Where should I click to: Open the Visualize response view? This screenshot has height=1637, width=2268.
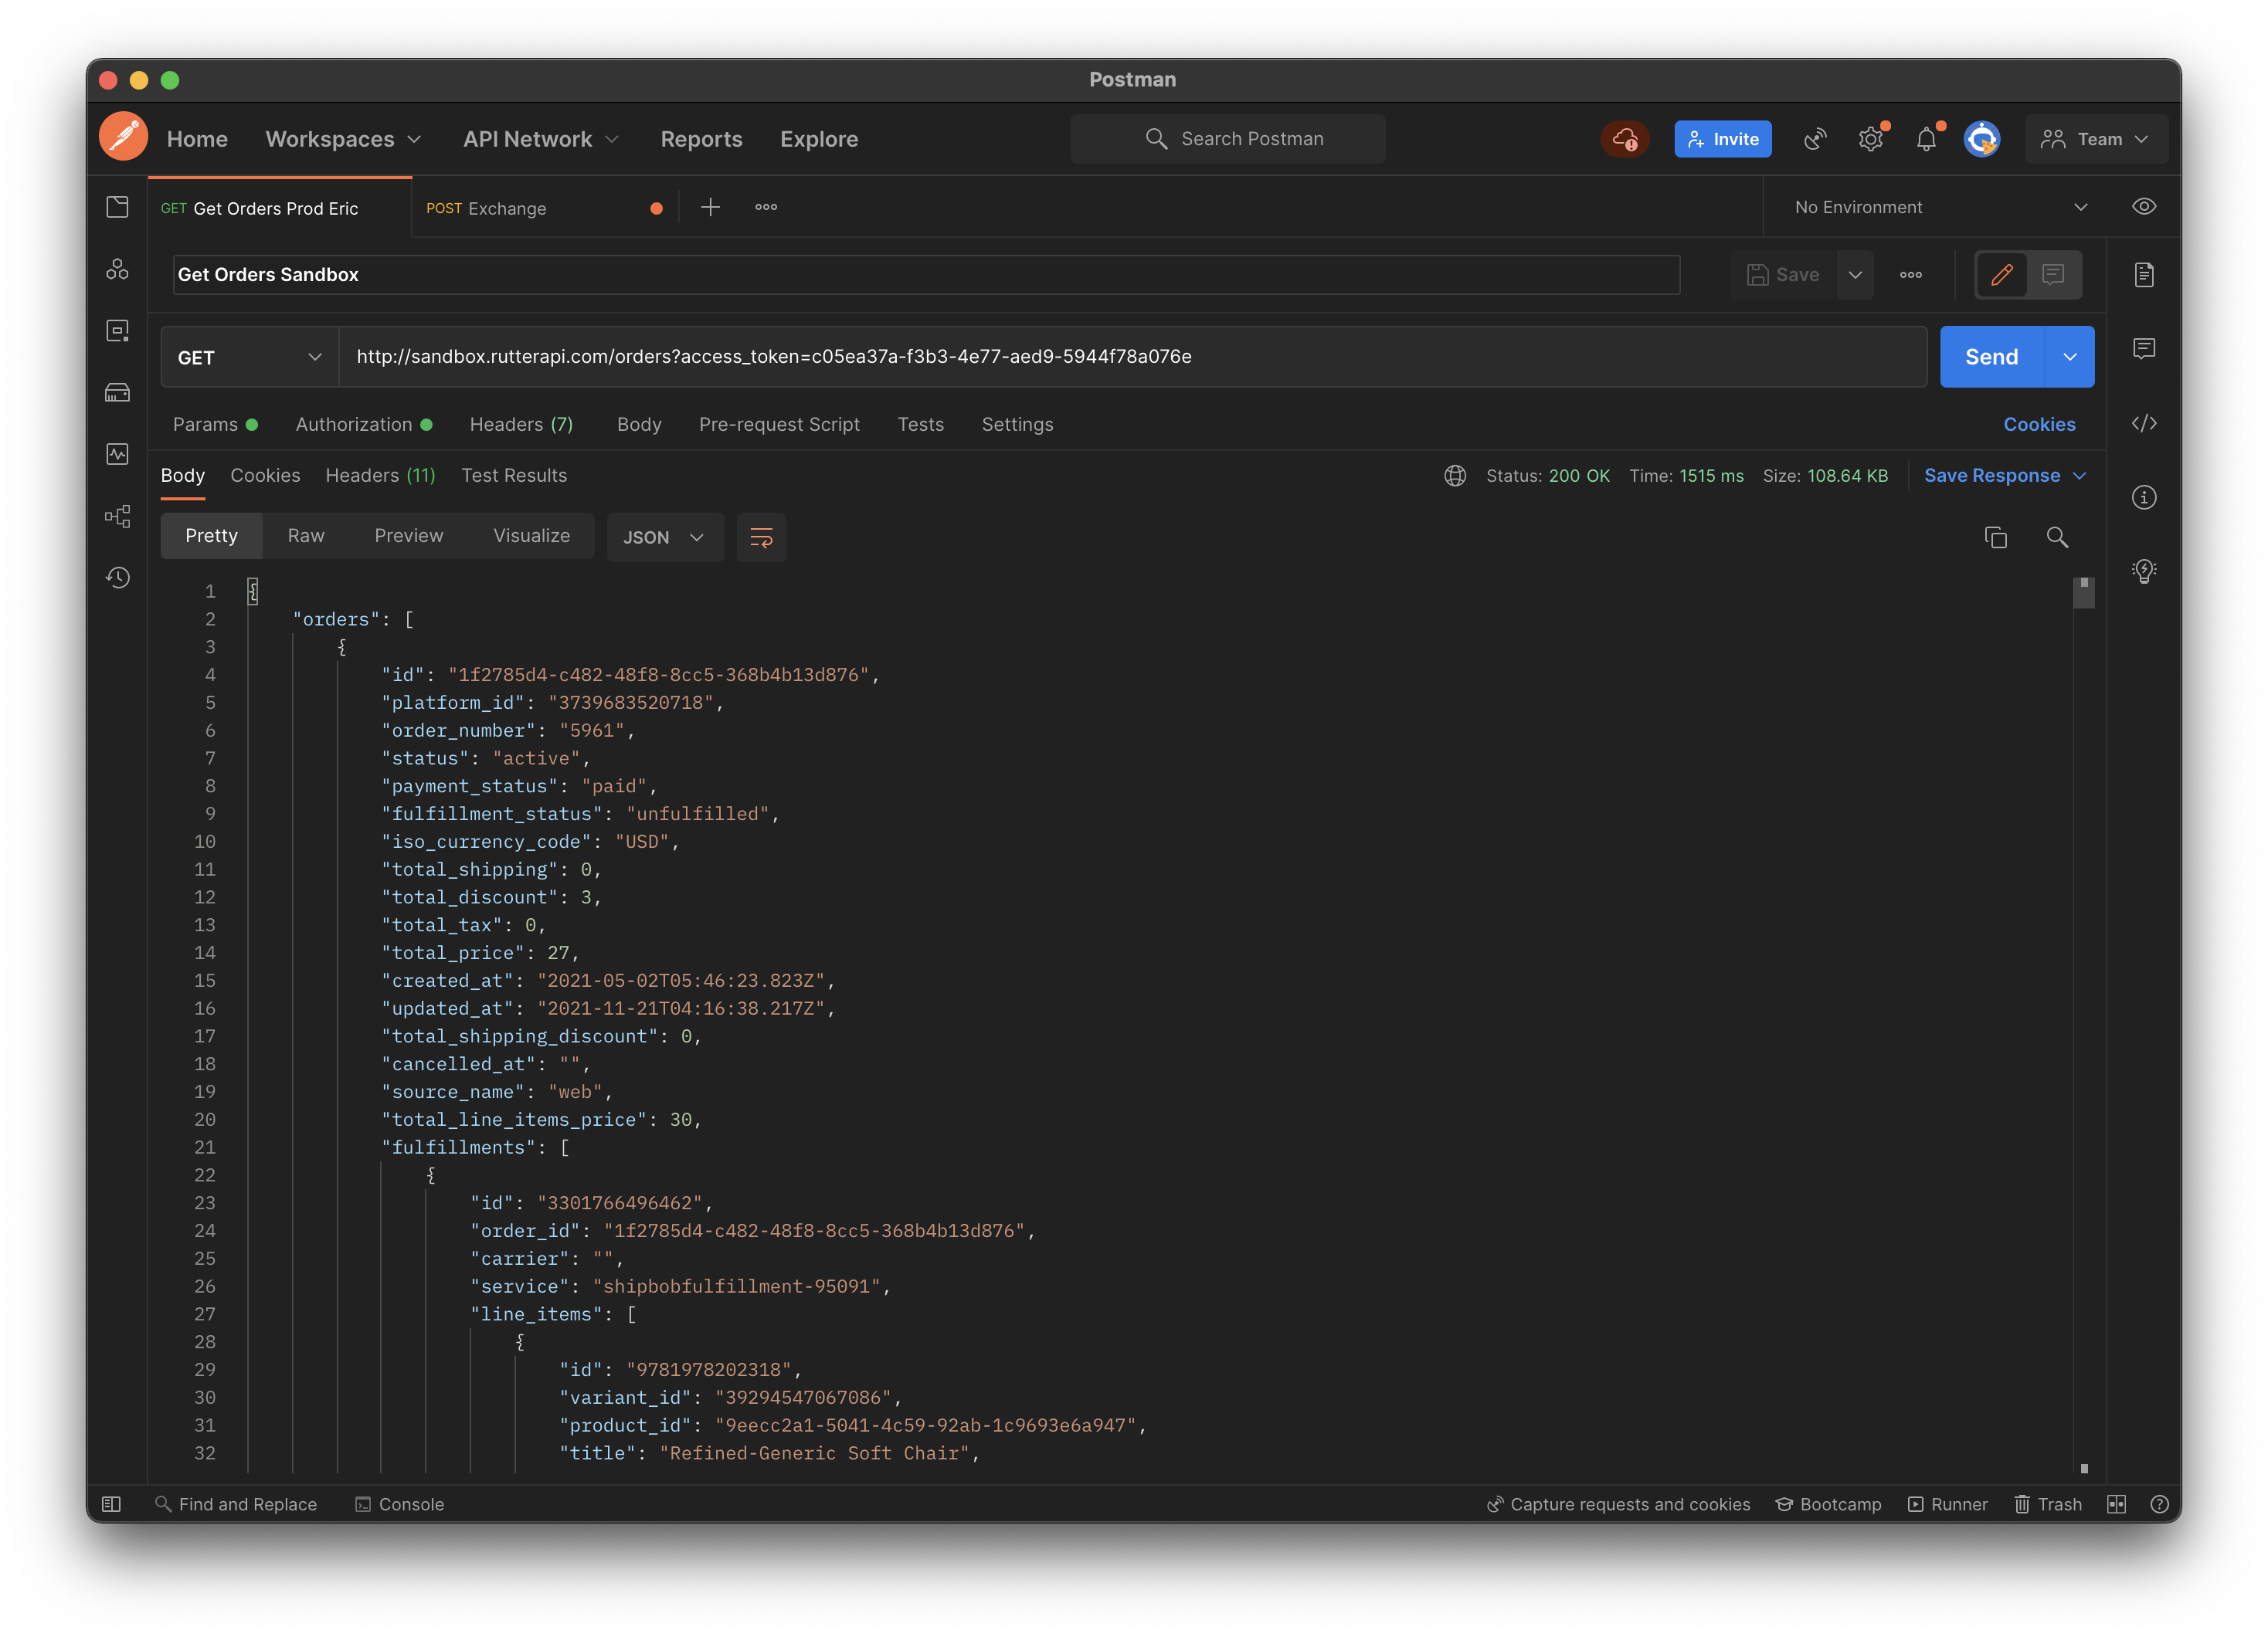tap(531, 537)
